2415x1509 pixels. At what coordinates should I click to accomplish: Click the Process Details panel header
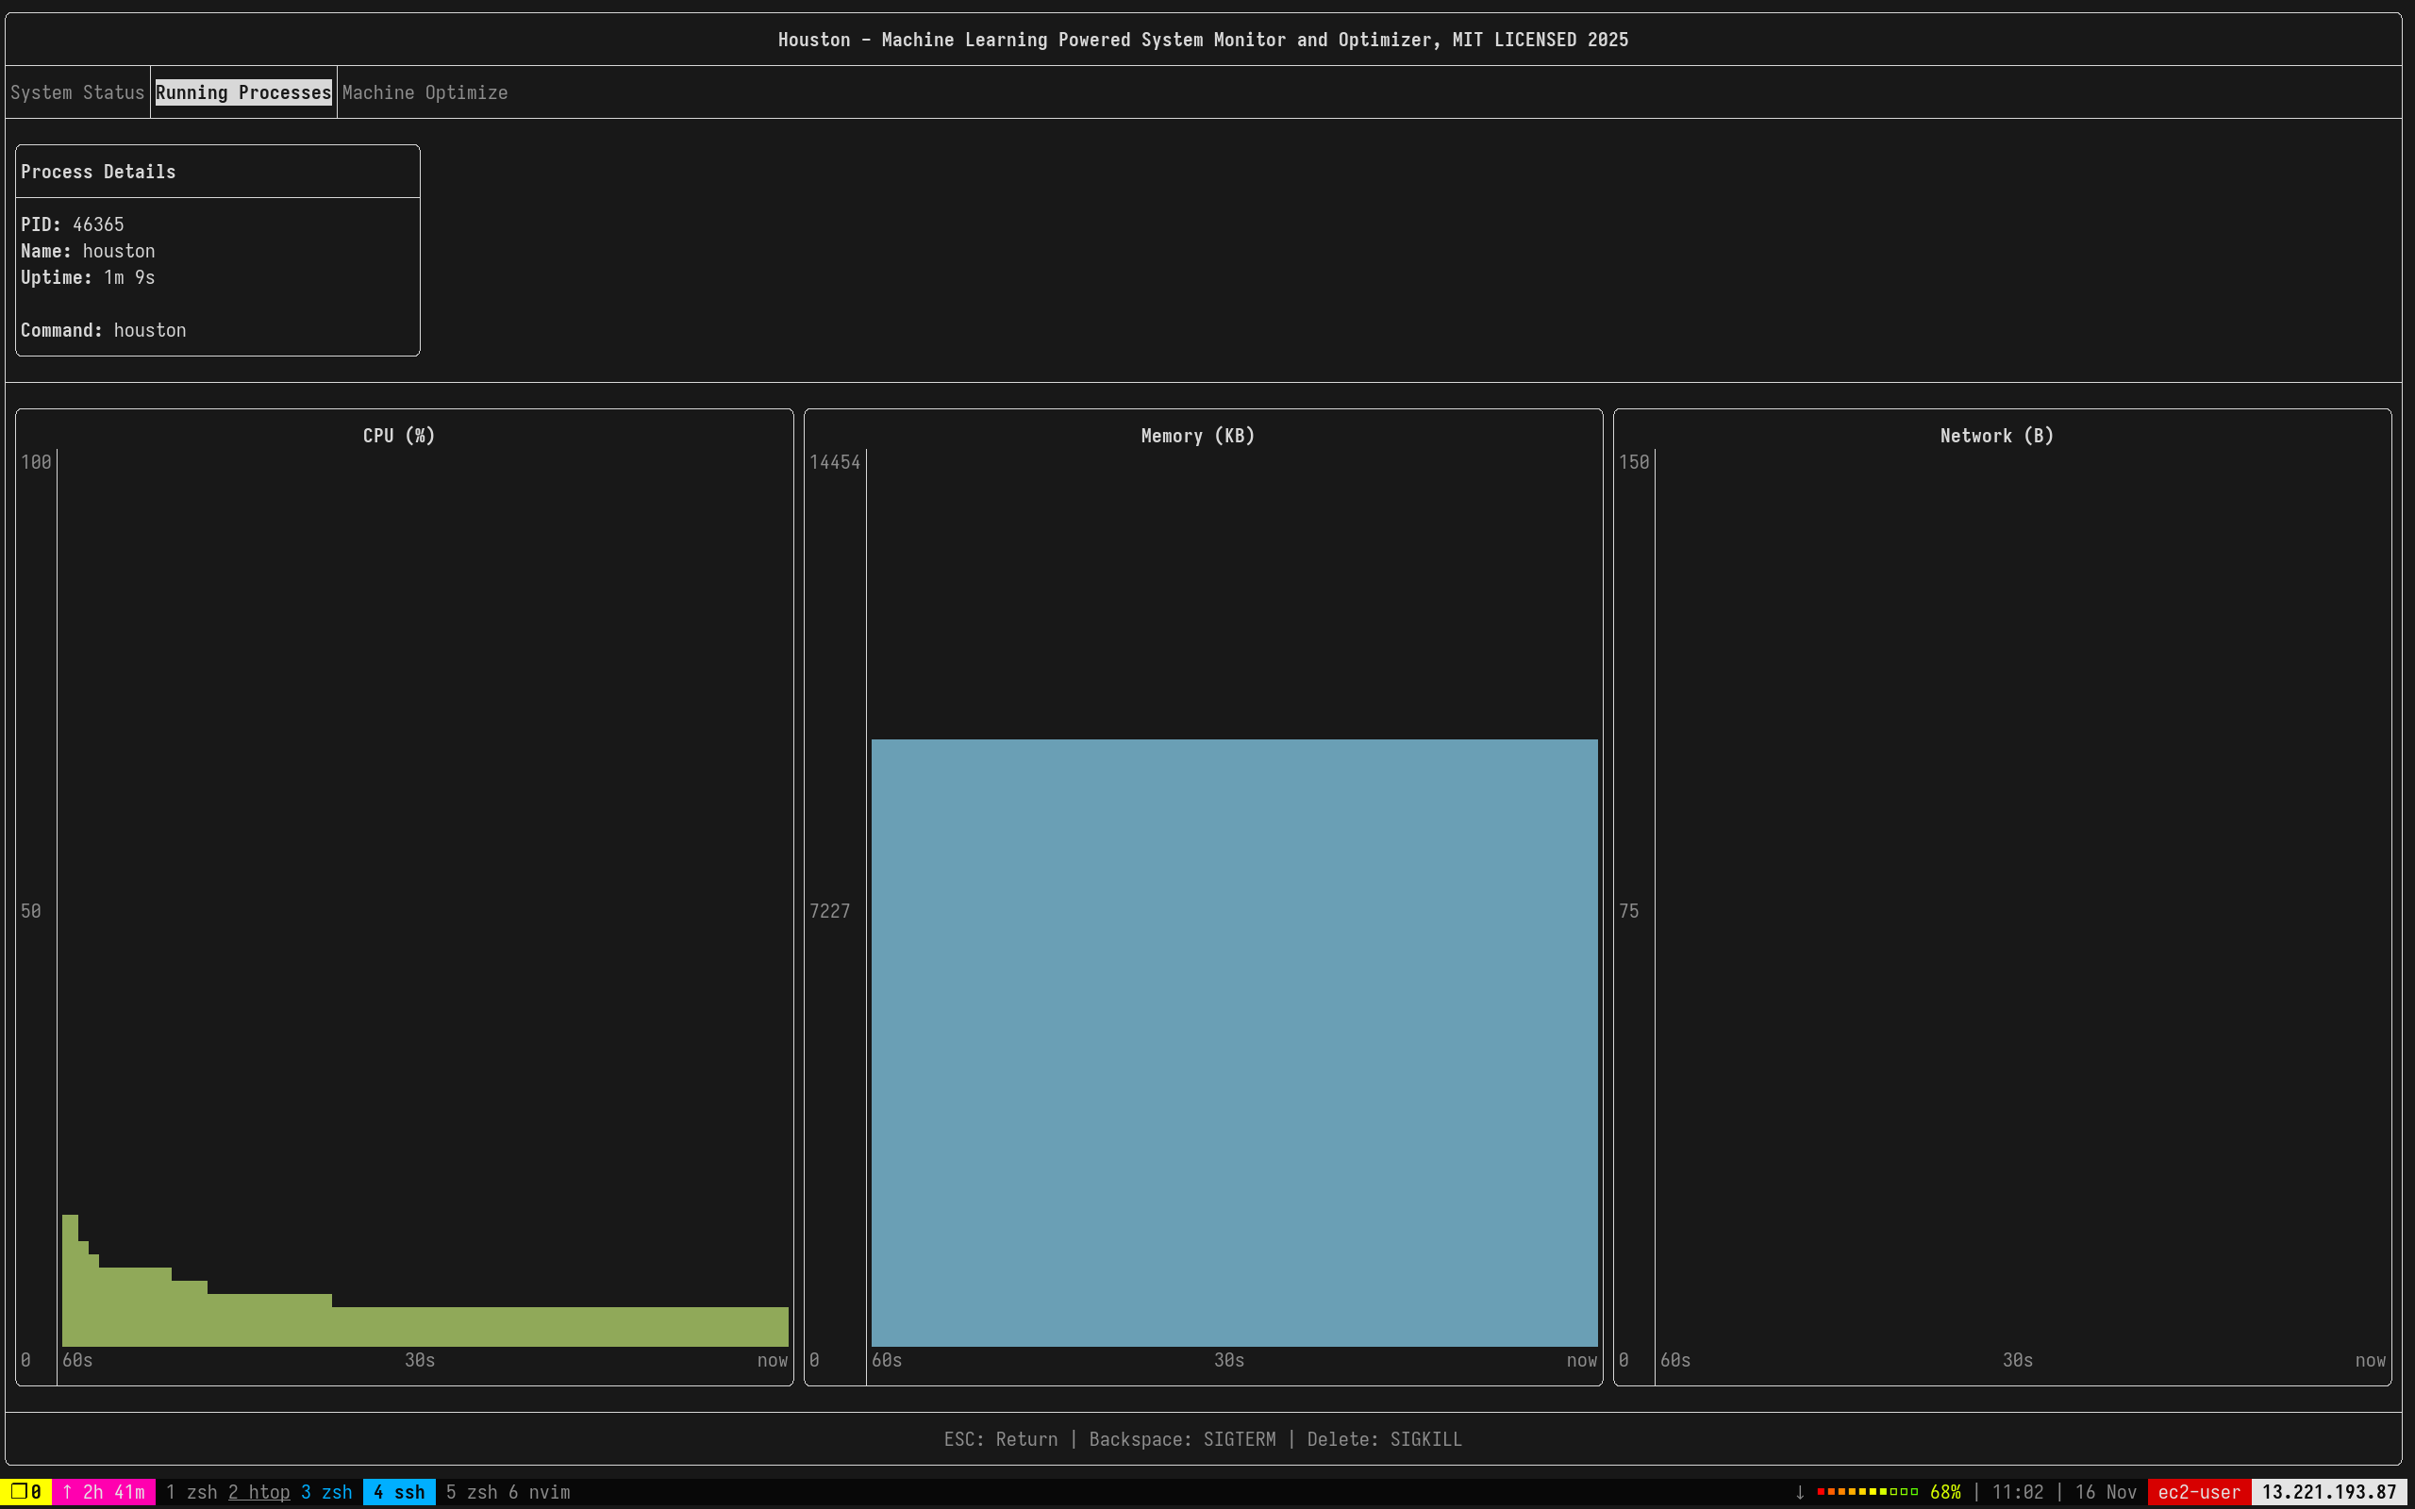coord(98,172)
